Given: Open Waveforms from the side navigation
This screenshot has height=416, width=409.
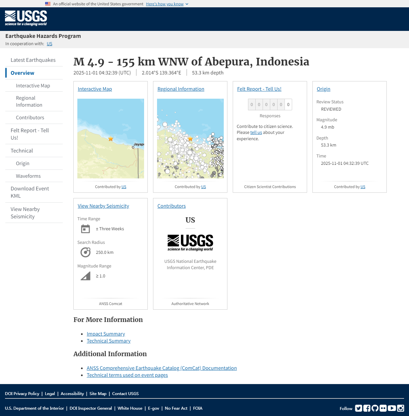Looking at the screenshot, I should (28, 176).
